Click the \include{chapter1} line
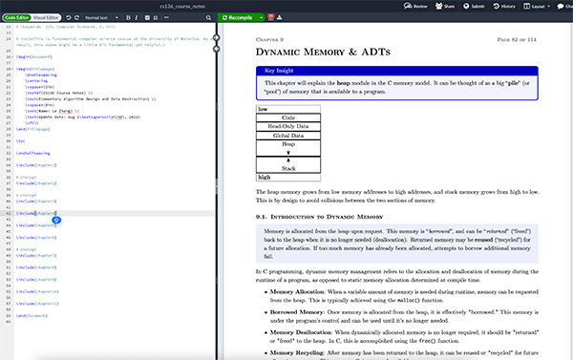This screenshot has height=360, width=573. [36, 165]
